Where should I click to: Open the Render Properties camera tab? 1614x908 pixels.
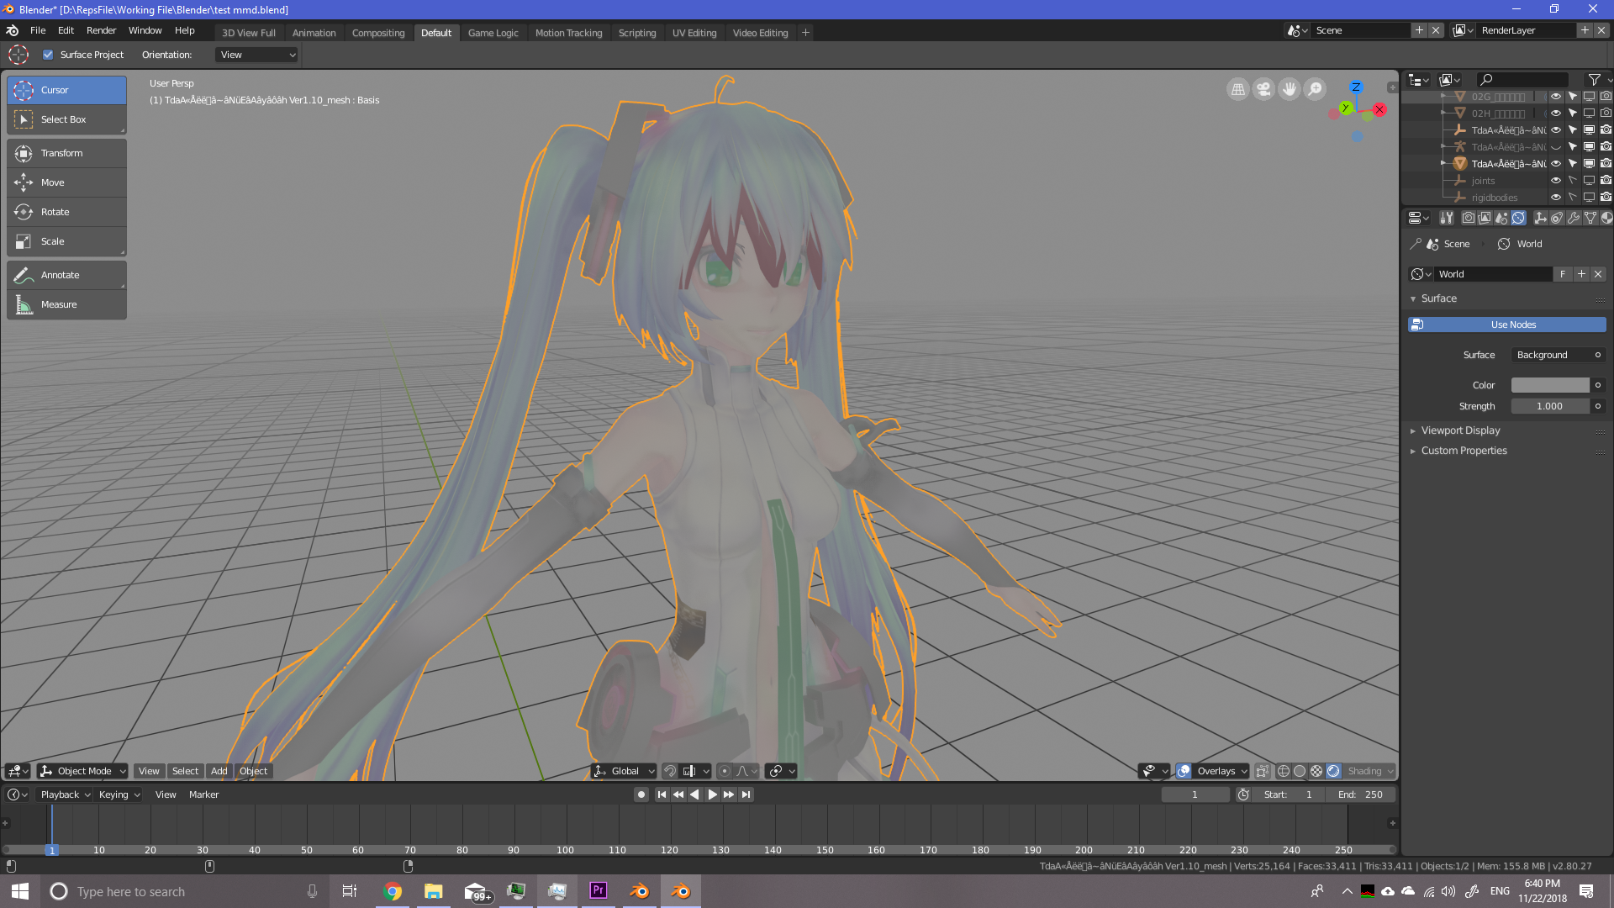(1467, 218)
